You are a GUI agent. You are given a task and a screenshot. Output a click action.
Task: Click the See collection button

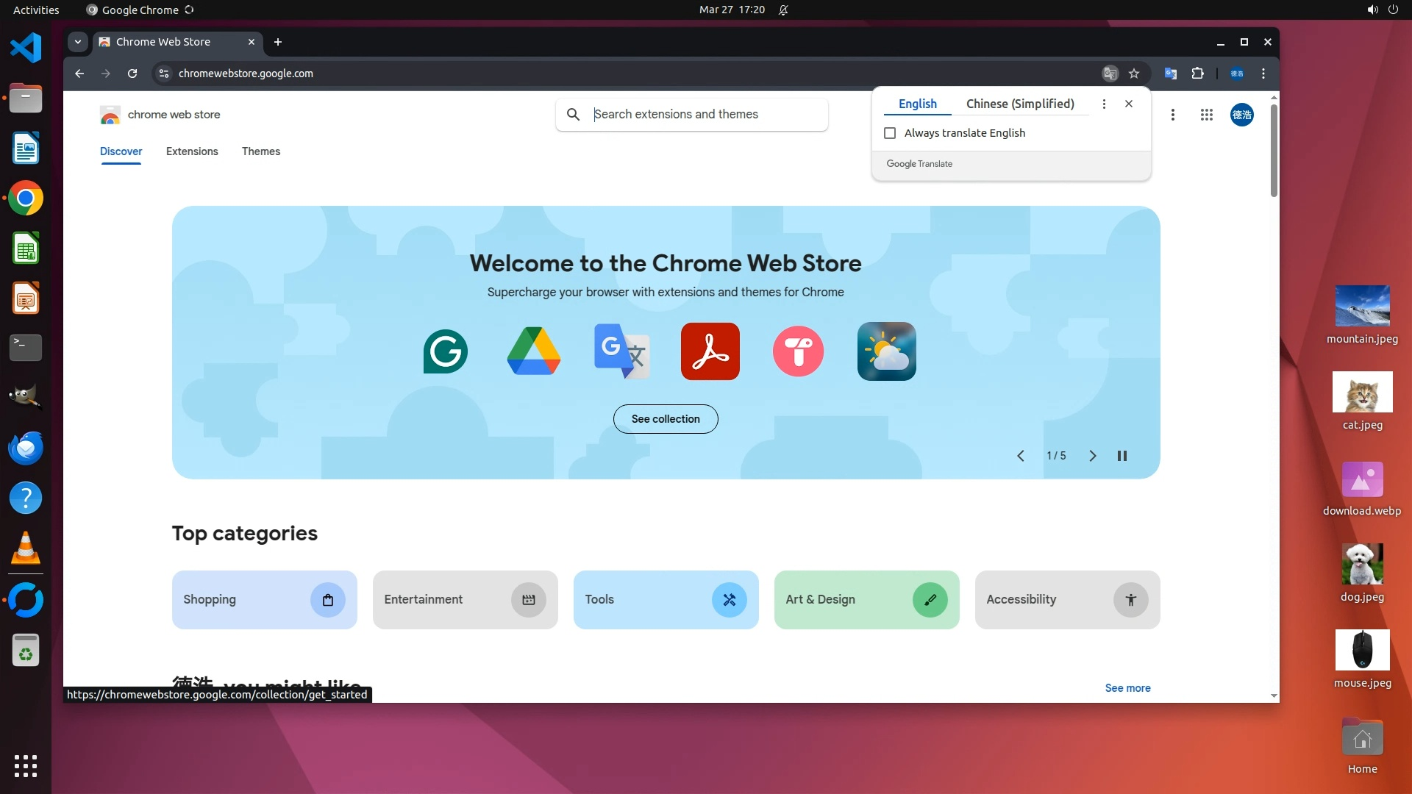pyautogui.click(x=666, y=419)
